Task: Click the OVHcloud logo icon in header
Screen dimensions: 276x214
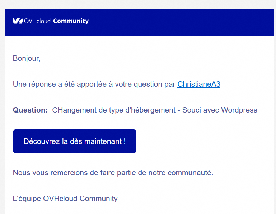Action: point(18,21)
